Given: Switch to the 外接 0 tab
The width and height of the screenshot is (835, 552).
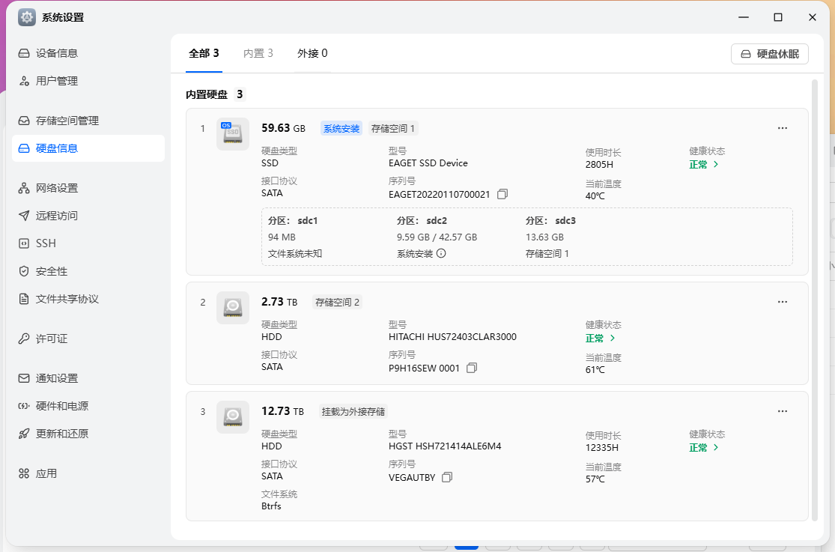Looking at the screenshot, I should [312, 53].
